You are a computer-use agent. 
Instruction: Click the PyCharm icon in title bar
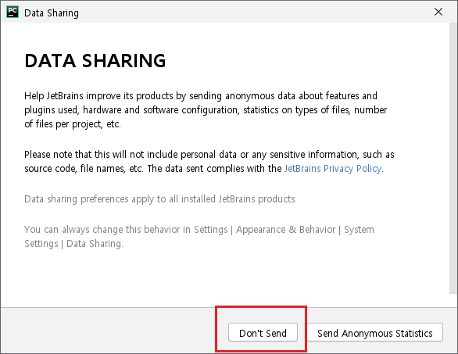[x=13, y=12]
